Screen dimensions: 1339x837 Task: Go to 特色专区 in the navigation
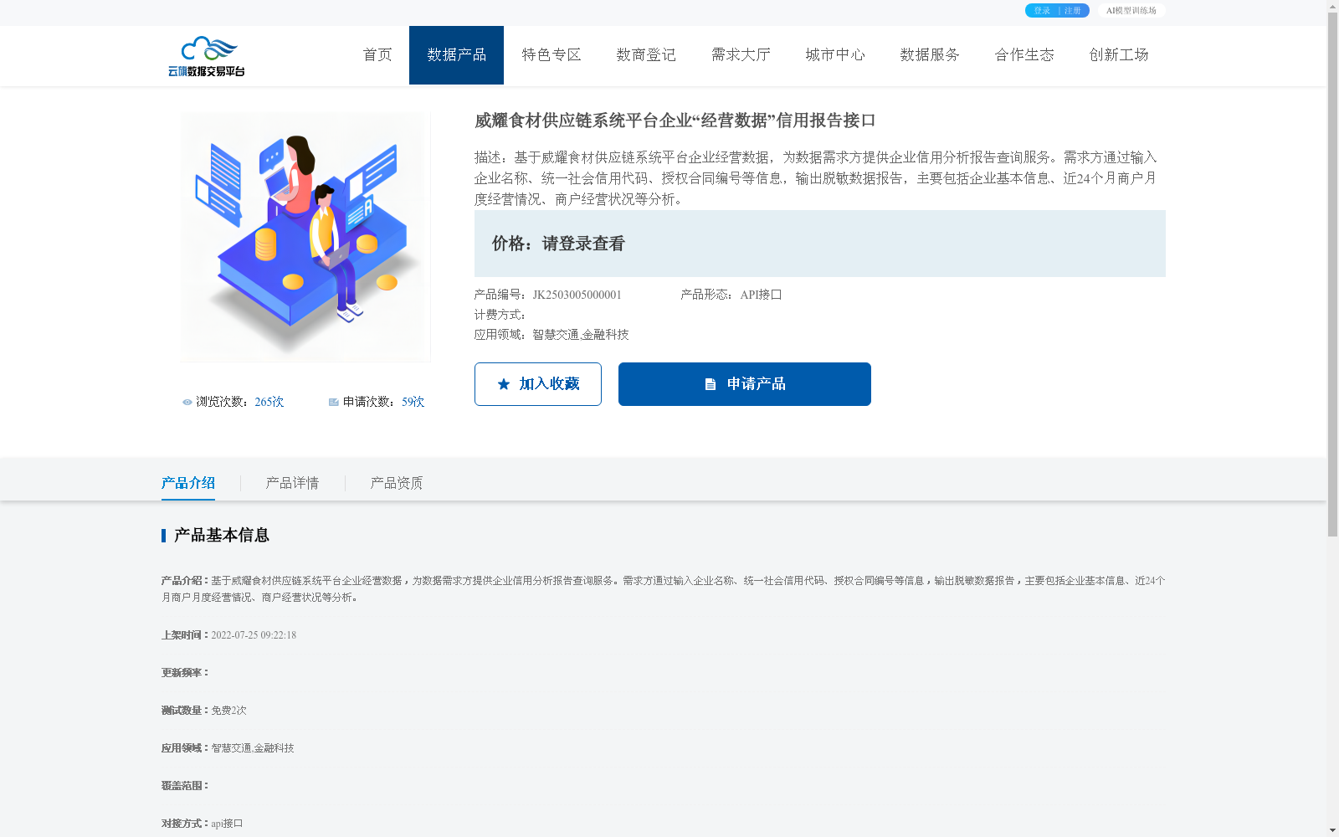[x=552, y=55]
